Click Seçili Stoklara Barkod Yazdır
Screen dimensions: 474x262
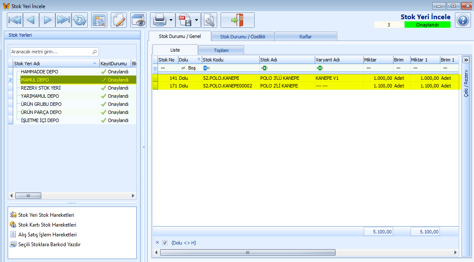tap(49, 244)
